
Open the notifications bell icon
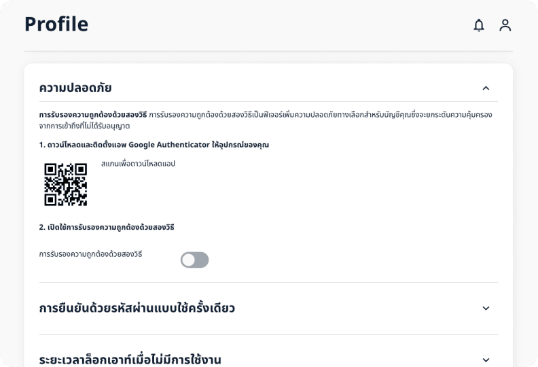click(479, 26)
